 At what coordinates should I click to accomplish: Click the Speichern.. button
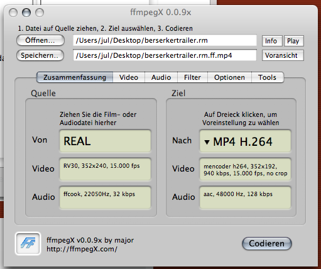pos(40,55)
